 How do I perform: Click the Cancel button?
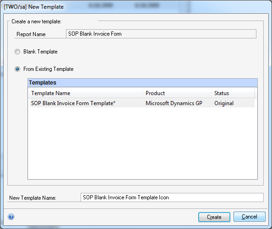(x=250, y=217)
